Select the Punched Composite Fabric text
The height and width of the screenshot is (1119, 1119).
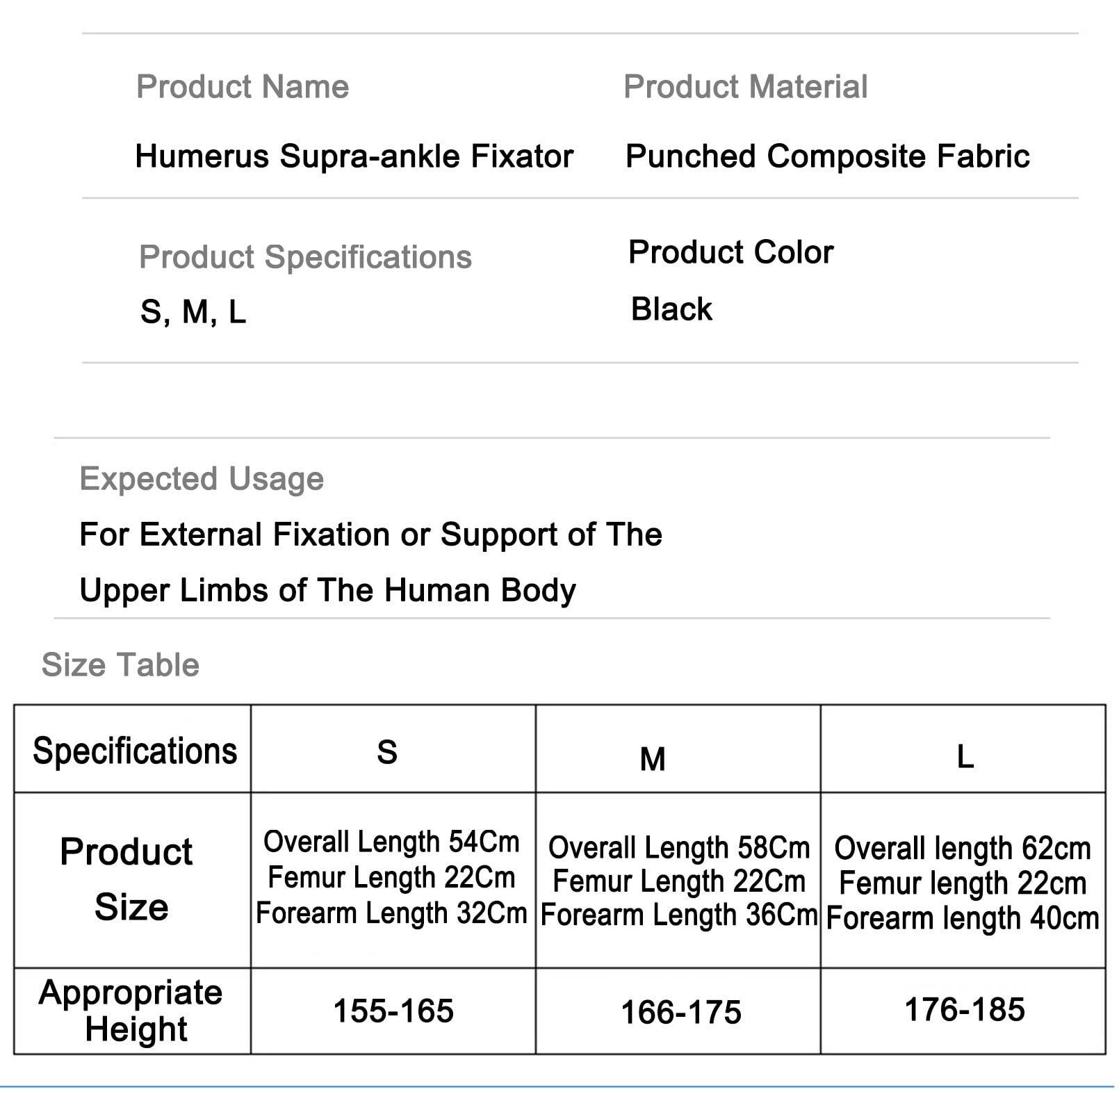[827, 156]
